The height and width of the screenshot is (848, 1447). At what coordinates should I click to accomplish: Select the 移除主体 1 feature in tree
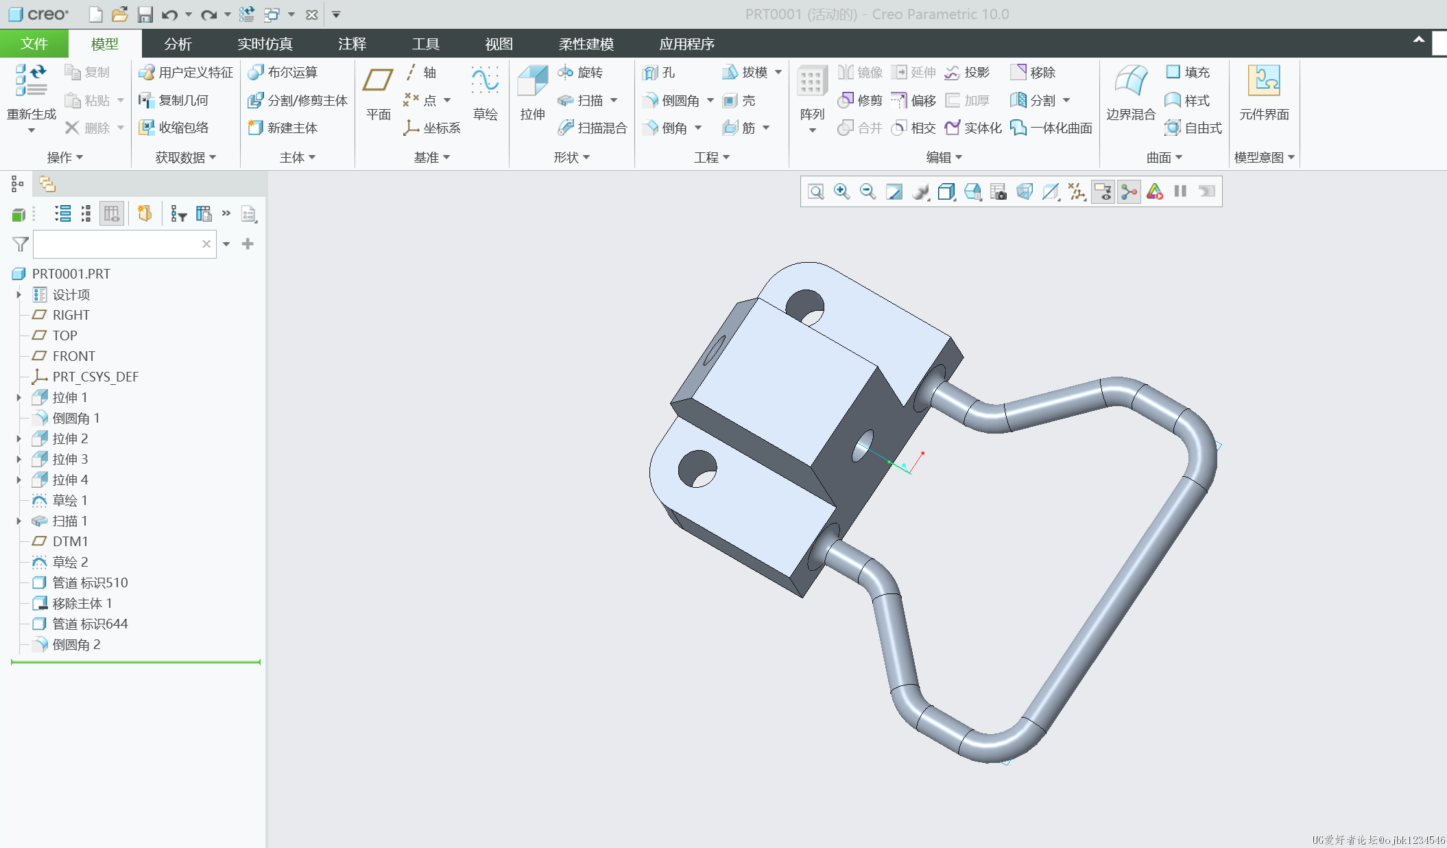(73, 603)
